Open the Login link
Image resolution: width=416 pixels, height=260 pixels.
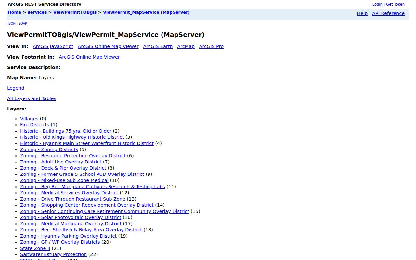pyautogui.click(x=377, y=4)
